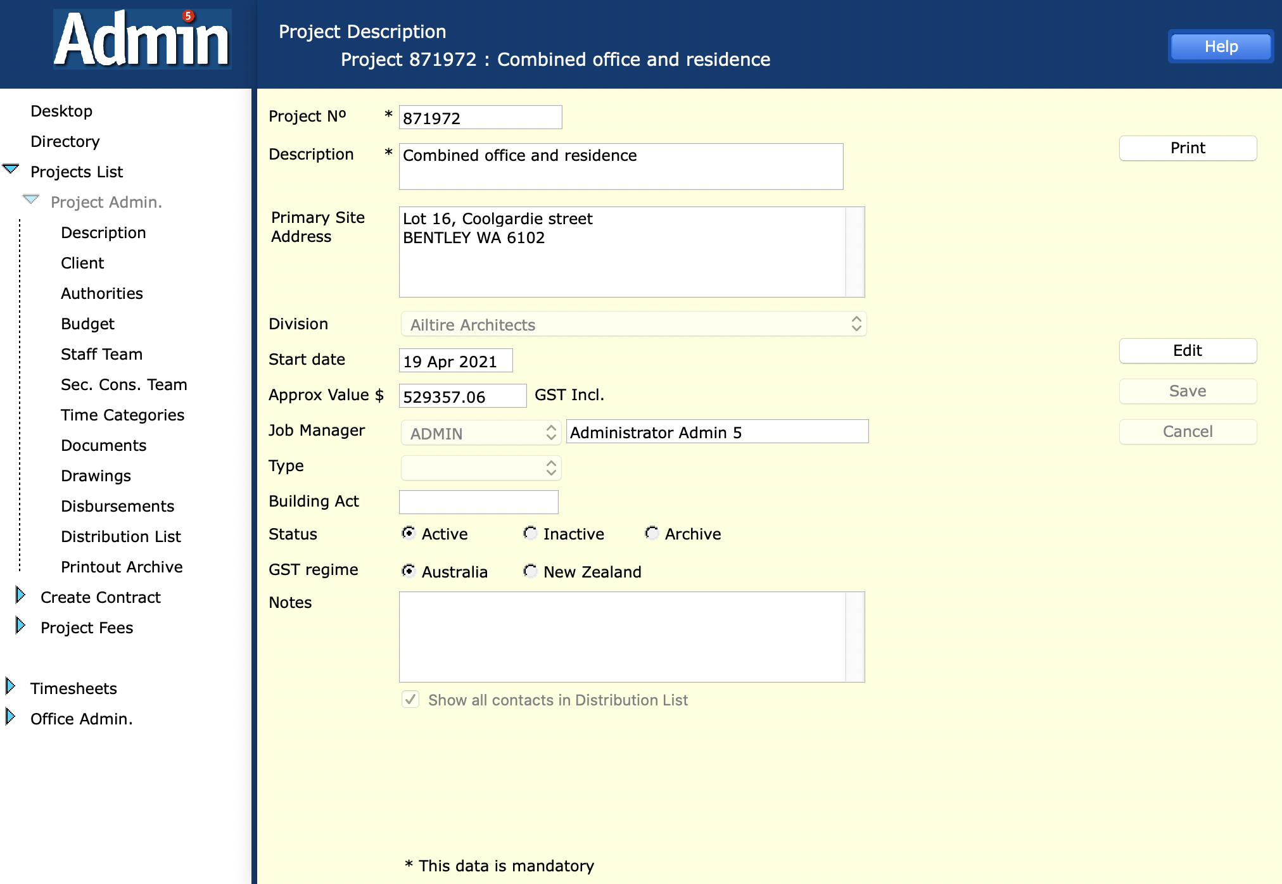The height and width of the screenshot is (884, 1282).
Task: Expand Project Fees disclosure triangle
Action: [x=20, y=626]
